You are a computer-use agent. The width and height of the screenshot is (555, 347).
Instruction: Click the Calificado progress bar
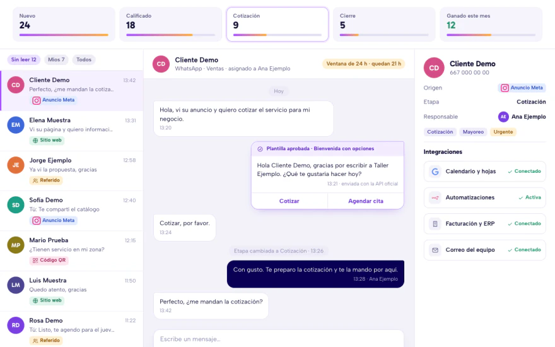point(171,35)
